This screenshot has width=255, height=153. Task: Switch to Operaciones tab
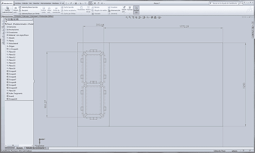(x=7, y=16)
